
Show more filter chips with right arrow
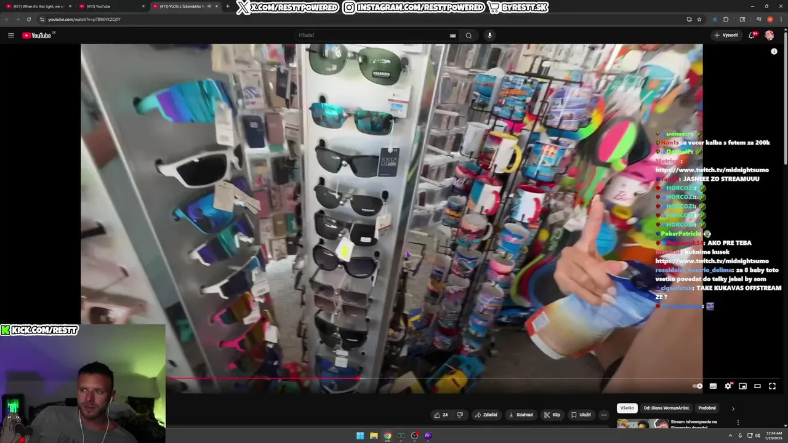[733, 408]
